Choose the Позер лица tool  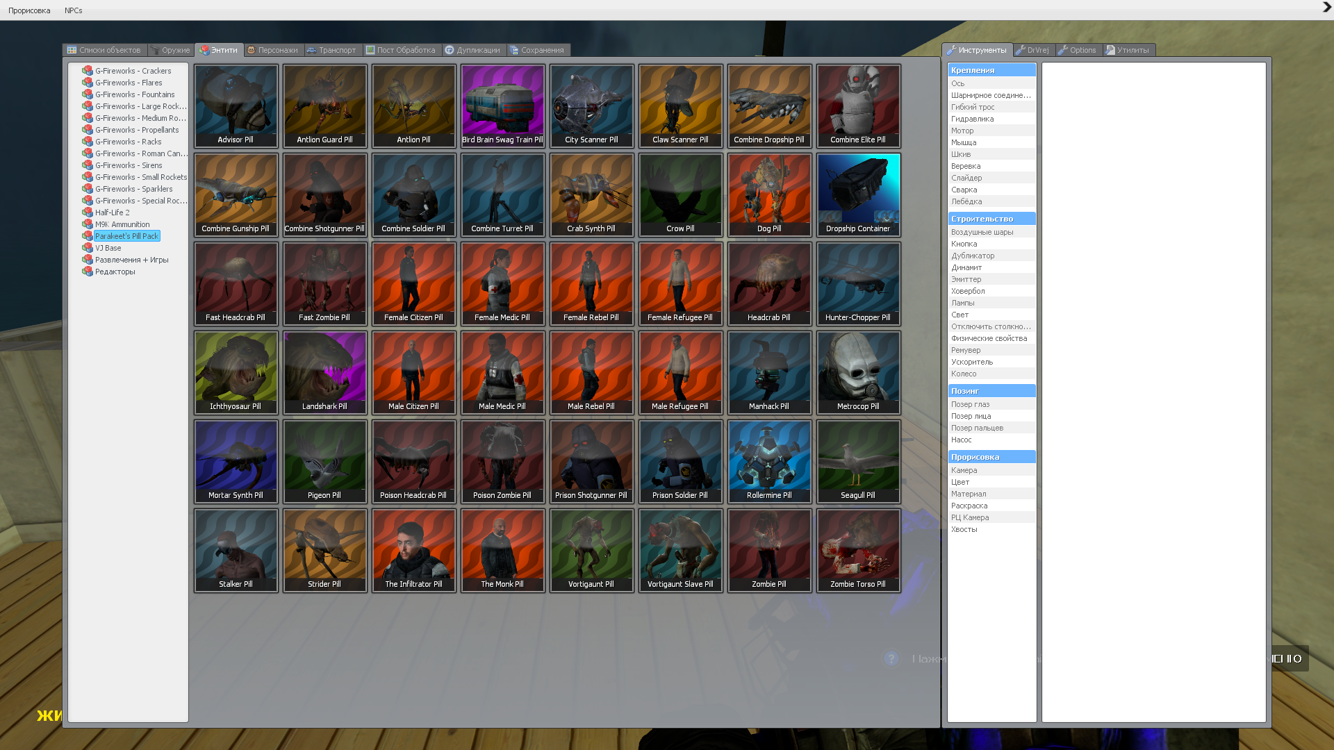pos(991,416)
